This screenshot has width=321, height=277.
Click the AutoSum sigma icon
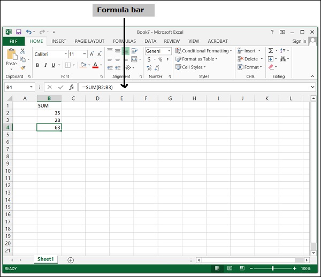pyautogui.click(x=271, y=51)
